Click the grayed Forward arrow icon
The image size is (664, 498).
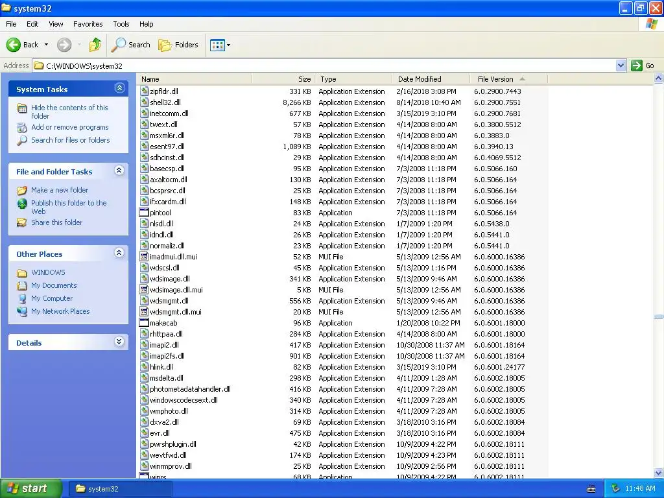(x=64, y=45)
